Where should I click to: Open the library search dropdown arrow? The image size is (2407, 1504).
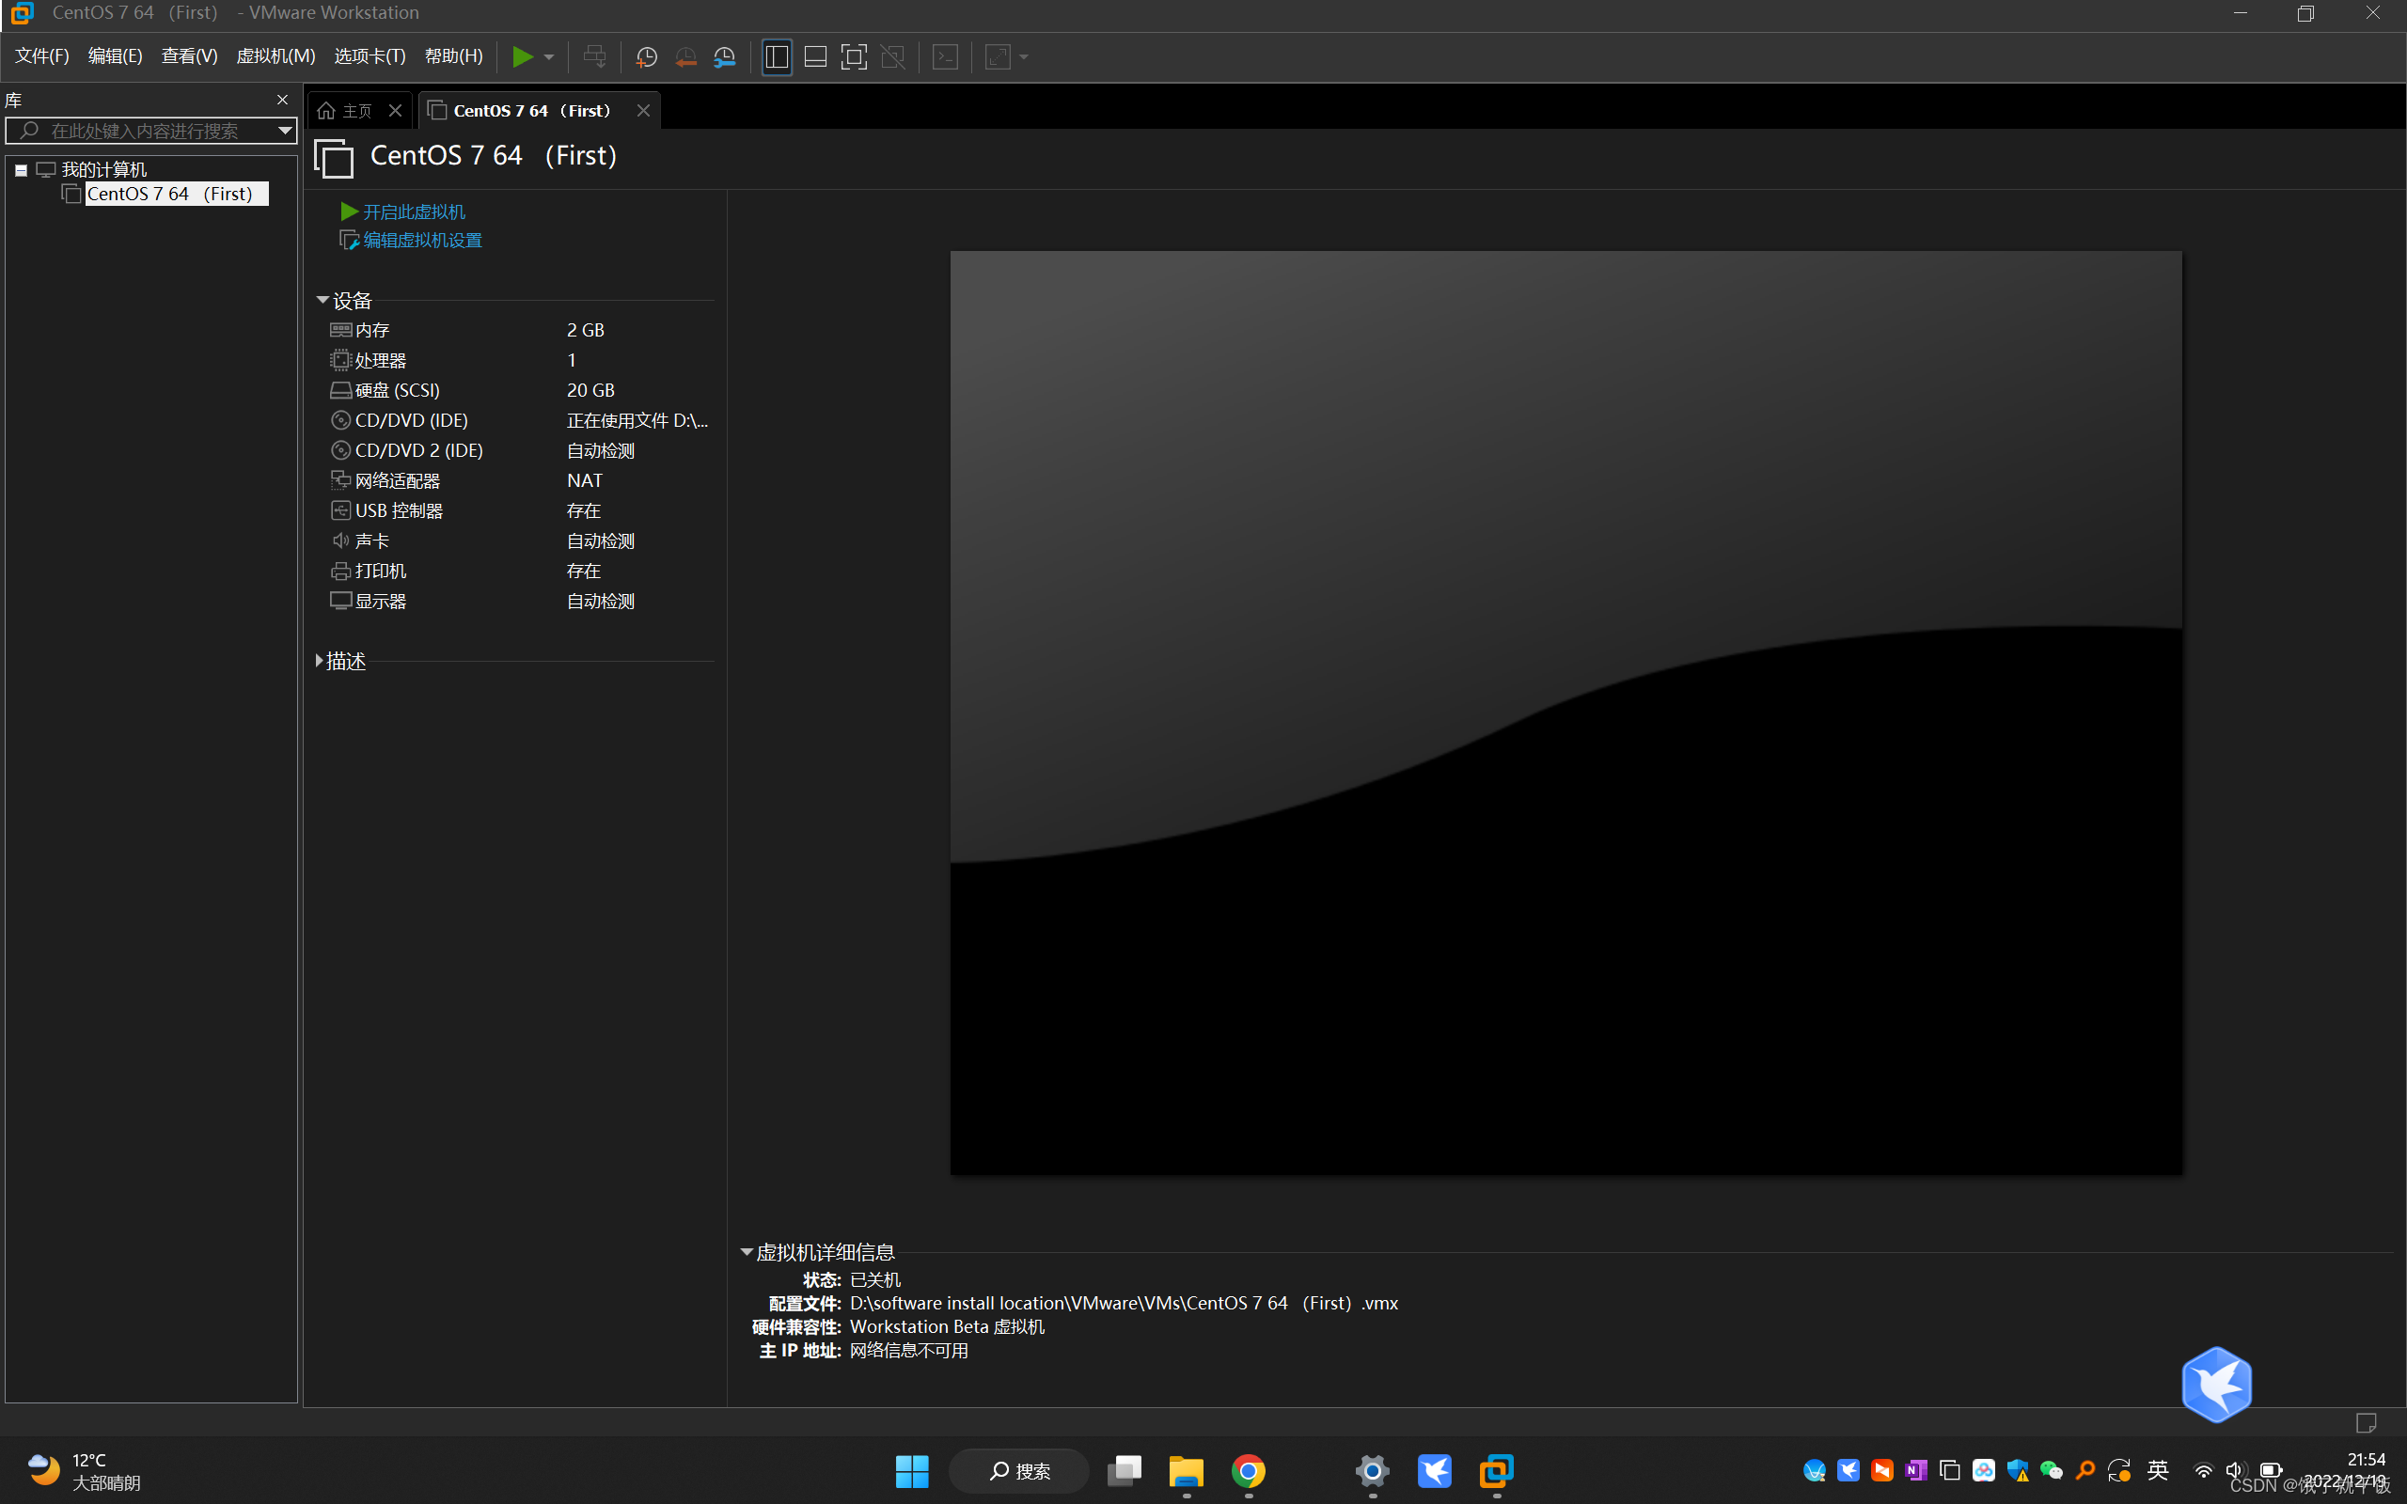click(285, 131)
